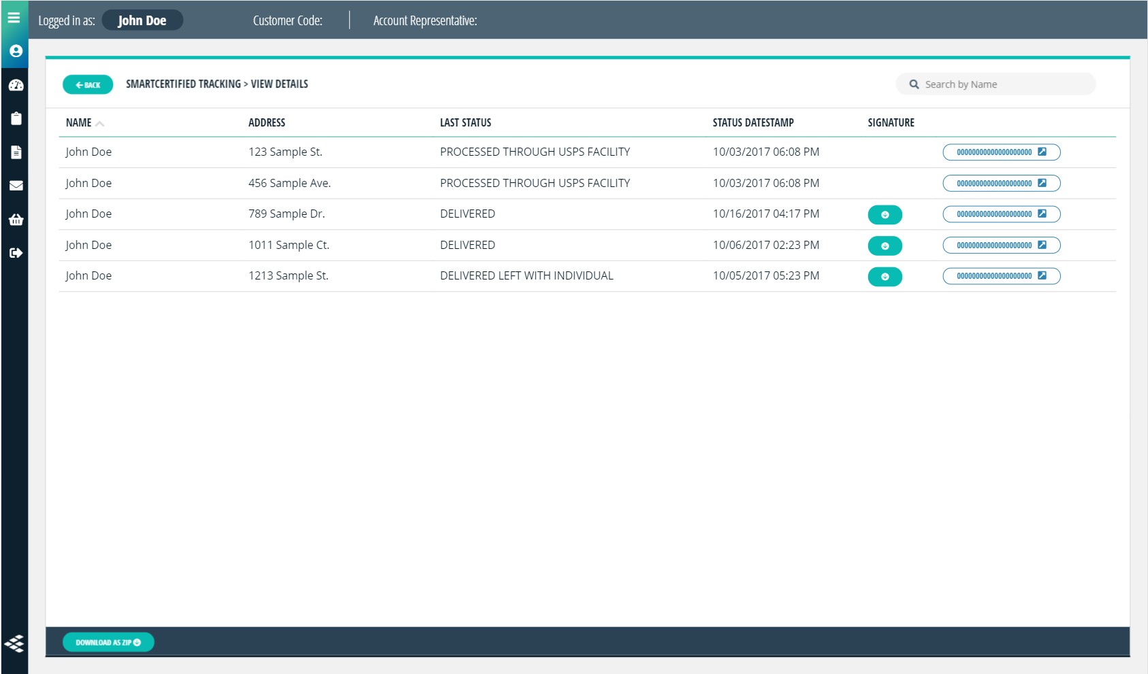Sort by the Name column header
The image size is (1148, 674).
[84, 122]
